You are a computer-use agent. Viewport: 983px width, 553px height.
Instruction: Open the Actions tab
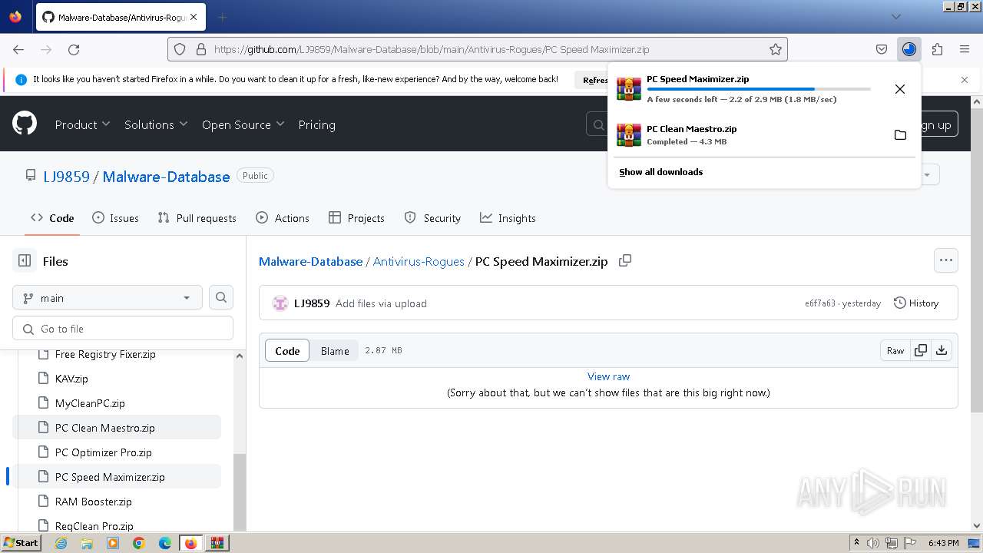(283, 218)
